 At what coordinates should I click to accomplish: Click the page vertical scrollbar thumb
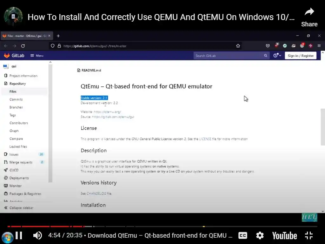[x=323, y=127]
